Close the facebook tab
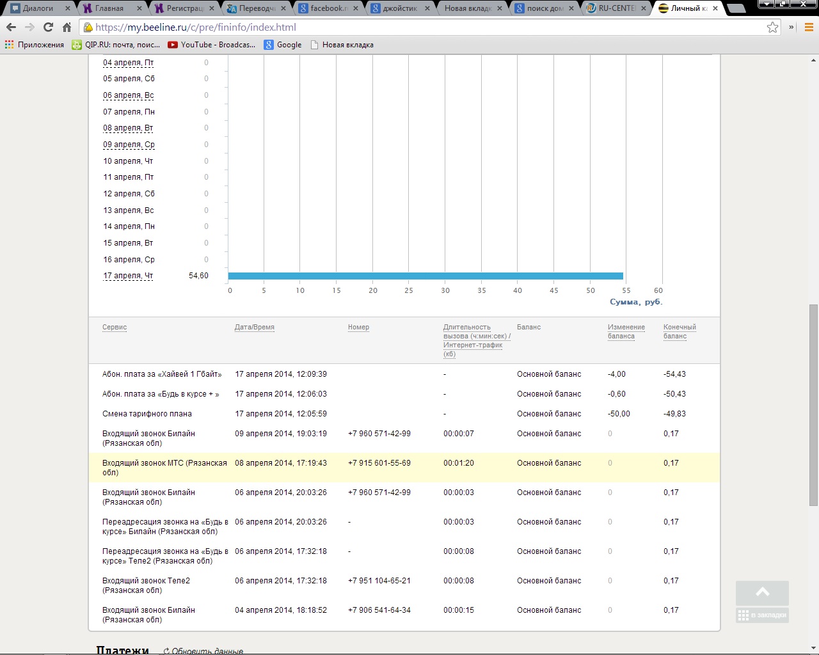 (356, 8)
